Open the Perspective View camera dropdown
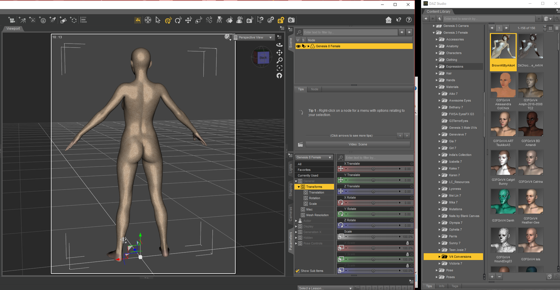The image size is (560, 290). [x=253, y=37]
